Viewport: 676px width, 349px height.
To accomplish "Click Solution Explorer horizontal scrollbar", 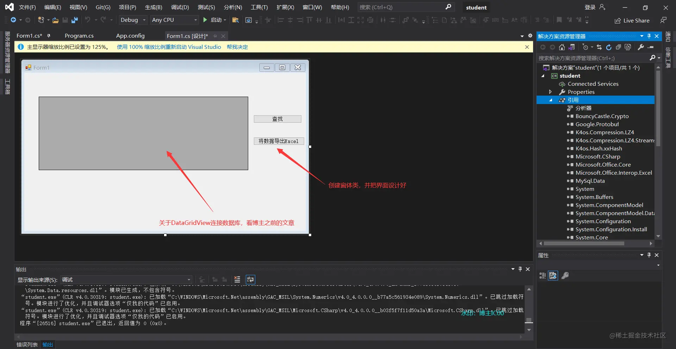I will coord(584,243).
